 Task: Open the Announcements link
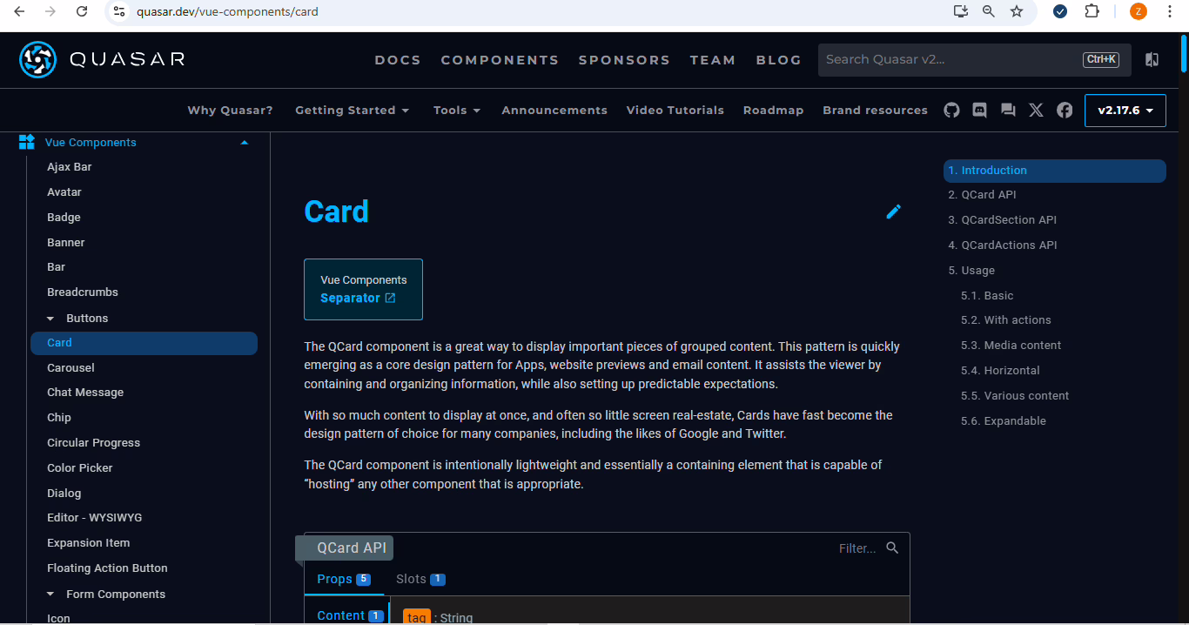(x=554, y=110)
